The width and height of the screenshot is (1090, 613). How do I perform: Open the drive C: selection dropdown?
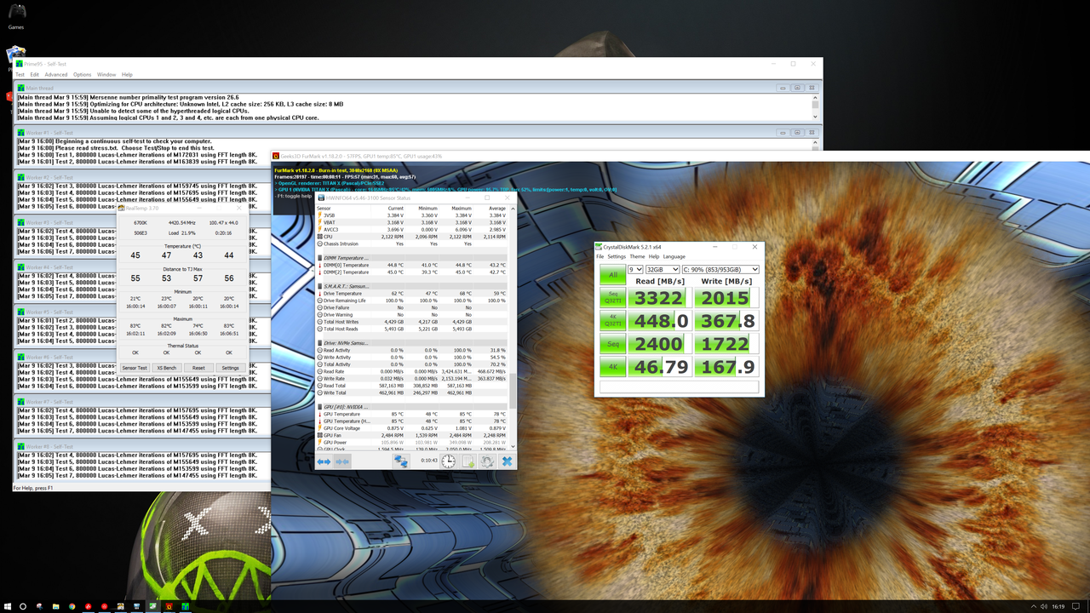coord(720,270)
